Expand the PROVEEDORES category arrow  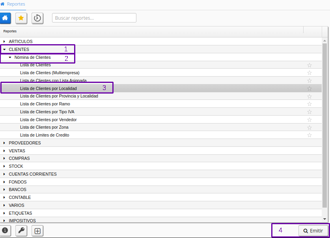[x=4, y=143]
